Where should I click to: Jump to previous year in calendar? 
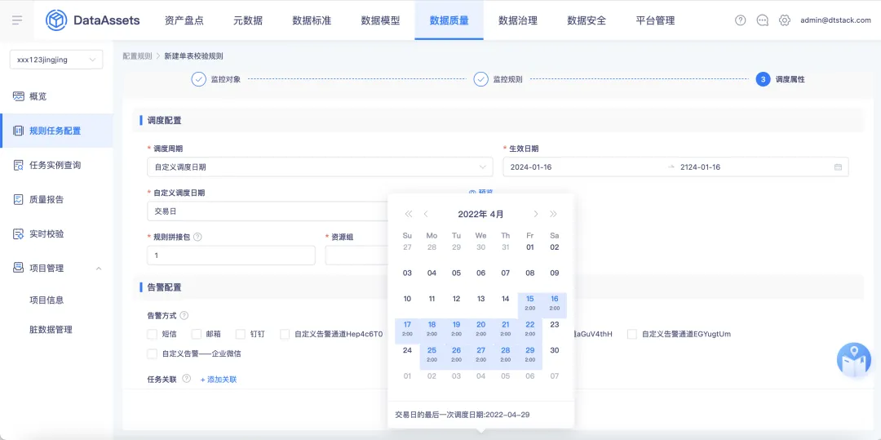click(409, 214)
